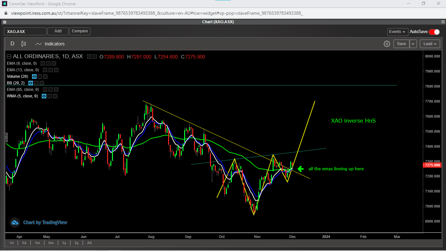Toggle visibility of ALL ORDINARIES series

89,57
